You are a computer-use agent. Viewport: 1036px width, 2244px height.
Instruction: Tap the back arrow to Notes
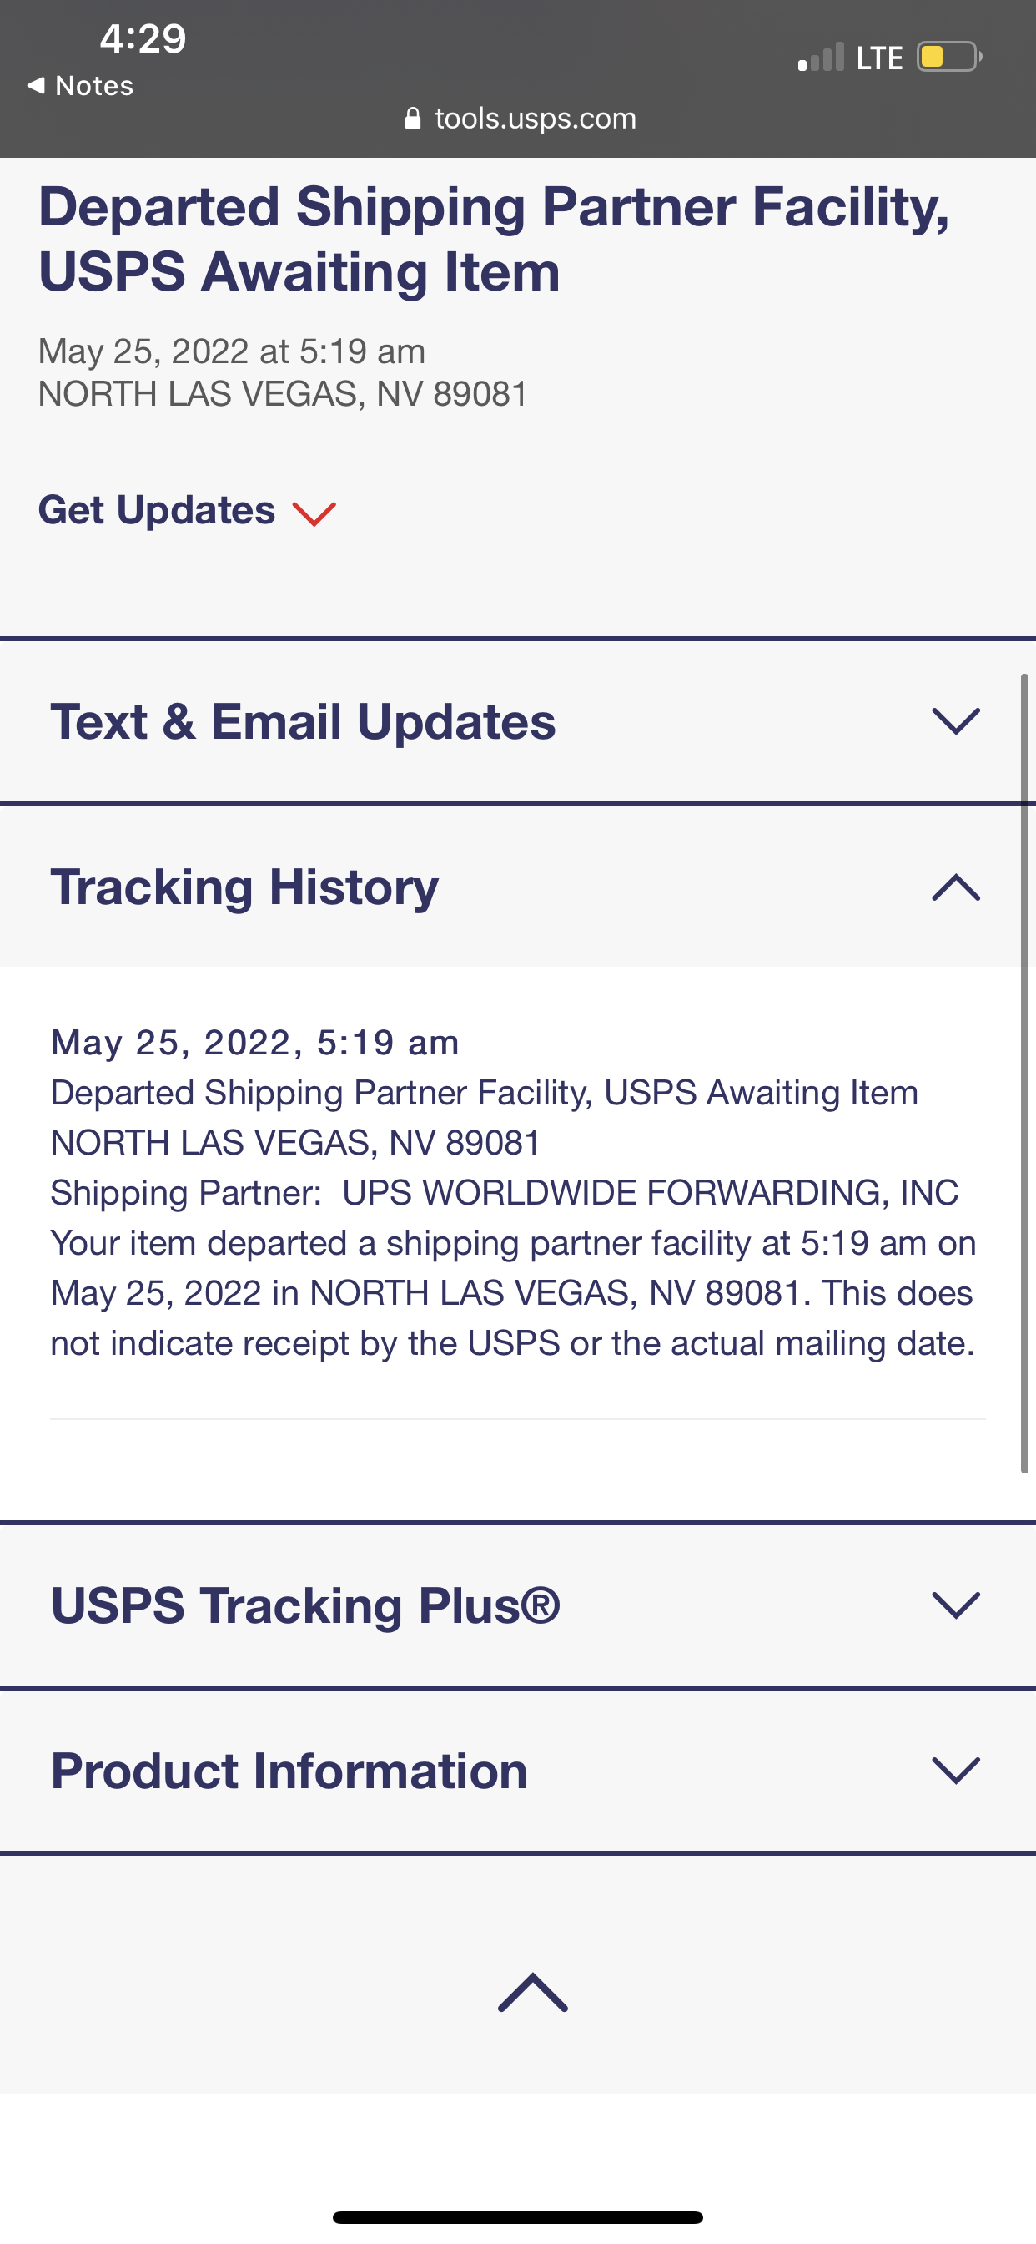[x=37, y=85]
